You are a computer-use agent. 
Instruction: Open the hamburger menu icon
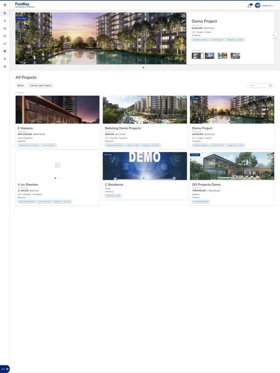[x=5, y=5]
